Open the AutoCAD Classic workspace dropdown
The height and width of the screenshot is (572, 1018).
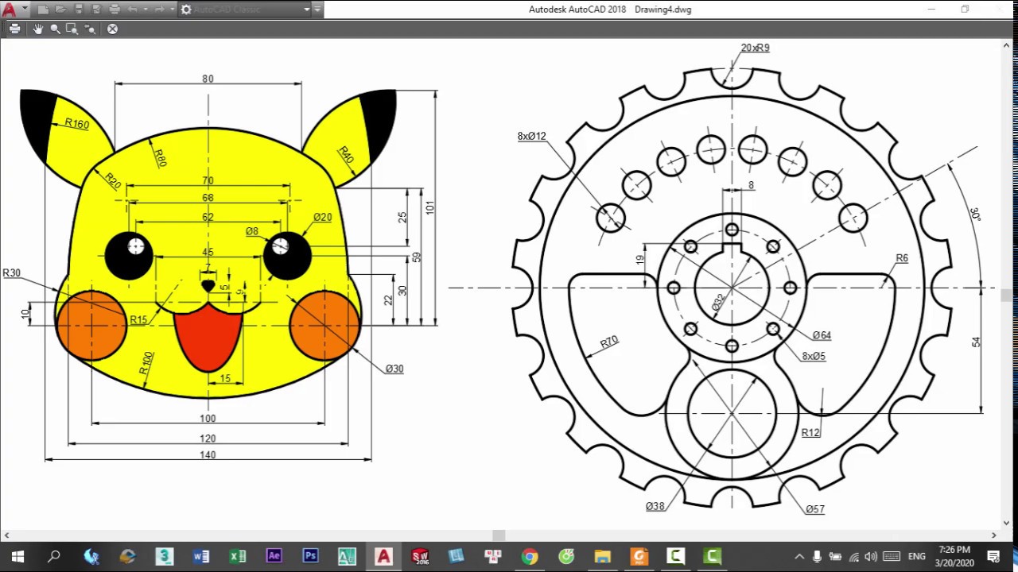click(246, 10)
